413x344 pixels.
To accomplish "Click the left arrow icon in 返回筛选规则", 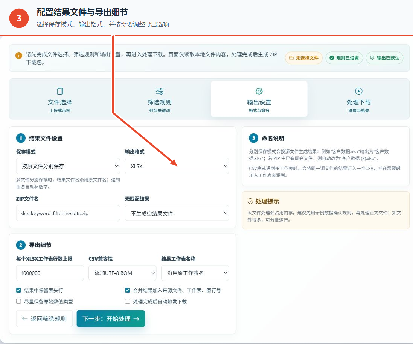I will (25, 319).
